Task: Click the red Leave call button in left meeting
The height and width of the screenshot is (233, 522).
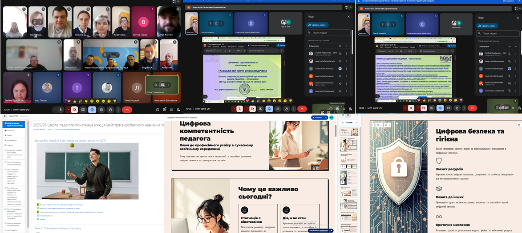Action: coord(127,109)
